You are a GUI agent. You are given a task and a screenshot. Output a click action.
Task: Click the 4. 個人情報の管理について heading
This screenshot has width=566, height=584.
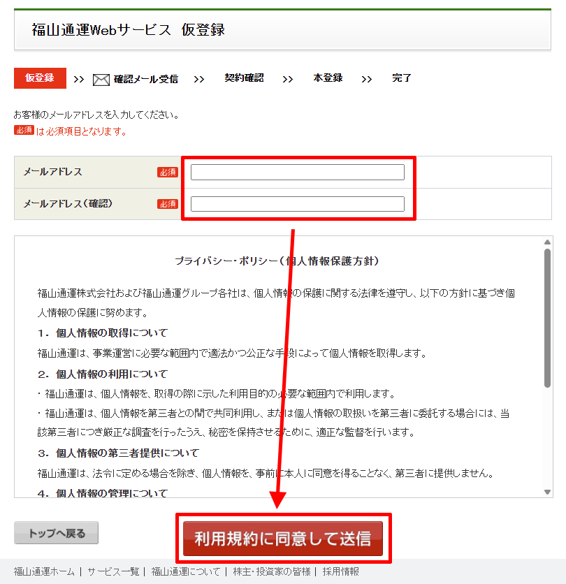(x=103, y=493)
